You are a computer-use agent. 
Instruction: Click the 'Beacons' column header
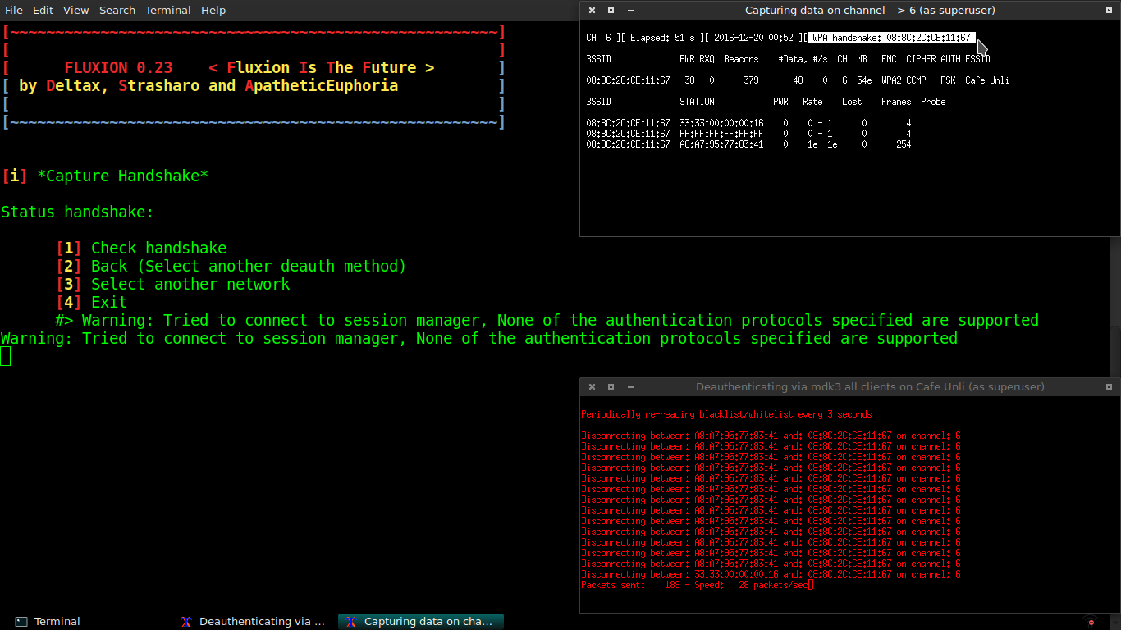point(741,59)
